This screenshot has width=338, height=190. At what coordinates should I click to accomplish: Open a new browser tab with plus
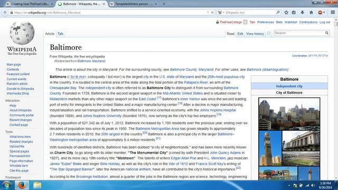point(164,4)
